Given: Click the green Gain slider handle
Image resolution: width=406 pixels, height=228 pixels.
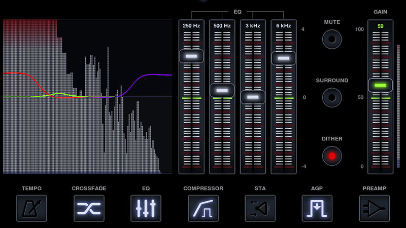Looking at the screenshot, I should [380, 85].
